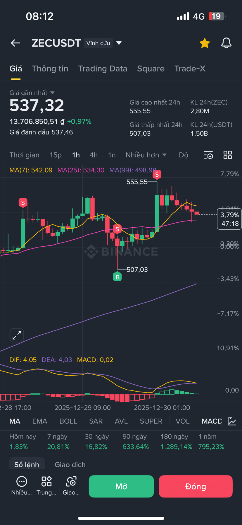Toggle the favorite star for ZECUSDT

[205, 43]
